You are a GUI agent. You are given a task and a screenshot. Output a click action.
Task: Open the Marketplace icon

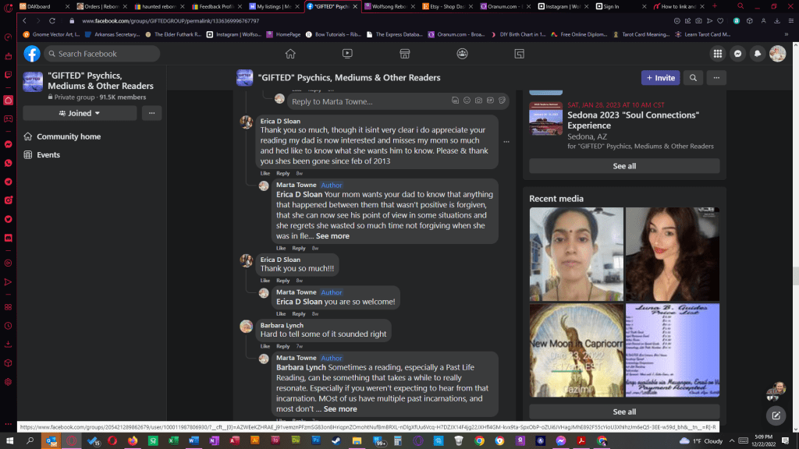click(x=405, y=54)
